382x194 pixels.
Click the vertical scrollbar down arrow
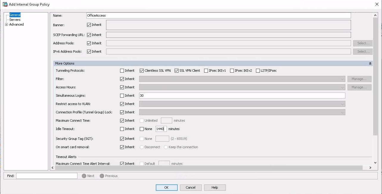[375, 163]
